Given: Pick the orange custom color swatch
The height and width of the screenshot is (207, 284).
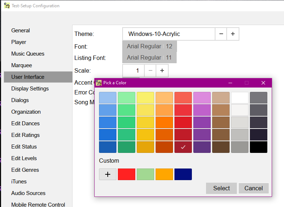Looking at the screenshot, I should tap(164, 174).
